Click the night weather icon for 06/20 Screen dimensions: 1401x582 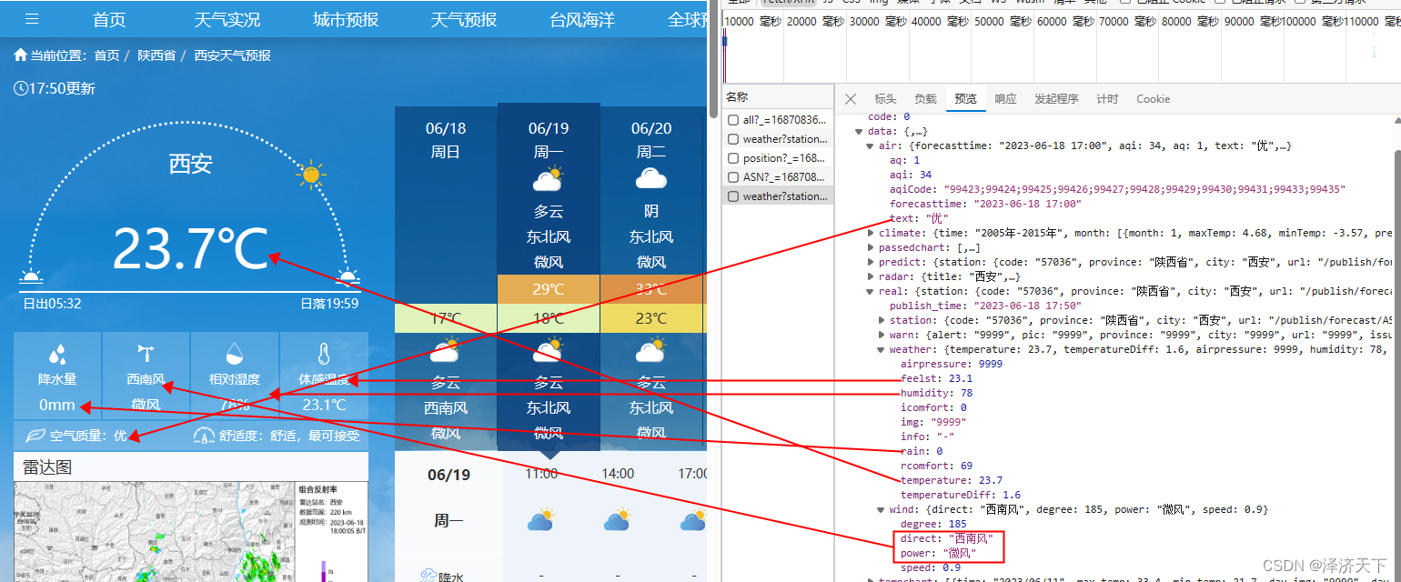pyautogui.click(x=651, y=351)
